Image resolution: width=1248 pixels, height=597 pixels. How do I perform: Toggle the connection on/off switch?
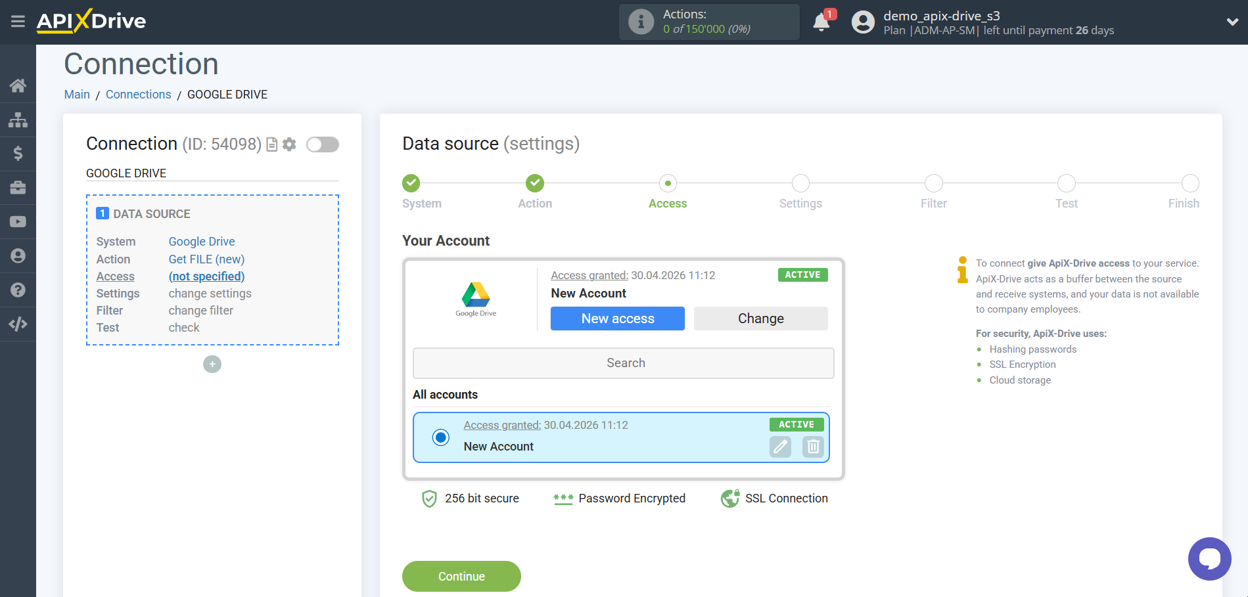pos(323,144)
